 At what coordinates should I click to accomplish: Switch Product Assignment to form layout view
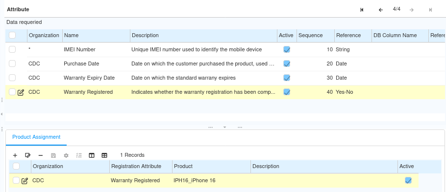tap(92, 155)
